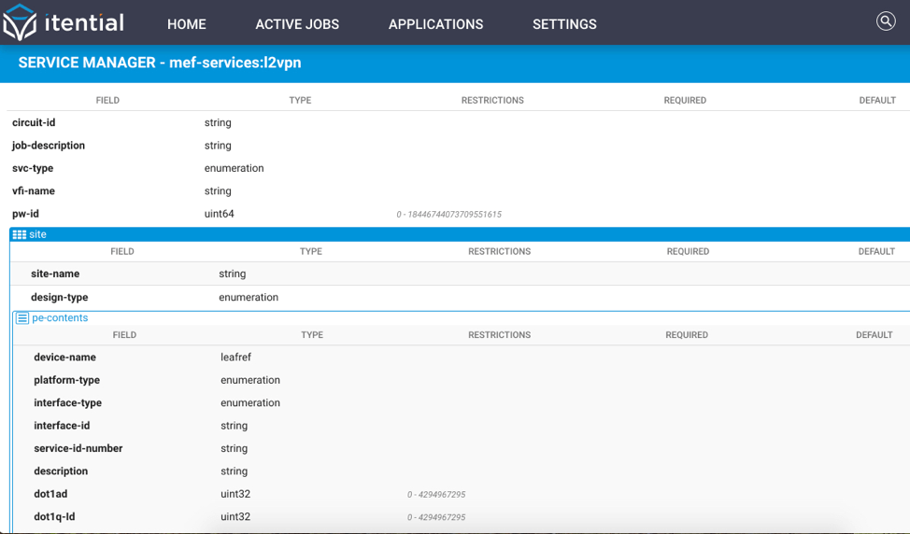Image resolution: width=910 pixels, height=534 pixels.
Task: Open the SETTINGS menu
Action: point(564,24)
